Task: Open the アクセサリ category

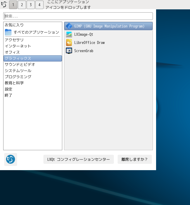Action: (x=33, y=40)
